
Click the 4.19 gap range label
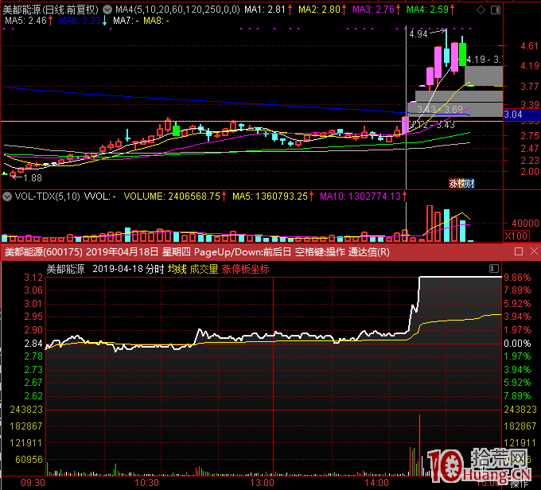[x=484, y=60]
